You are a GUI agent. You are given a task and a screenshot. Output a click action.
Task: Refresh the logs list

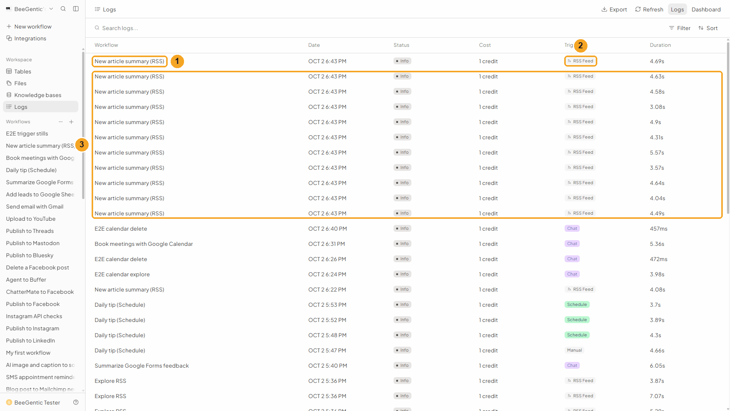pos(649,9)
